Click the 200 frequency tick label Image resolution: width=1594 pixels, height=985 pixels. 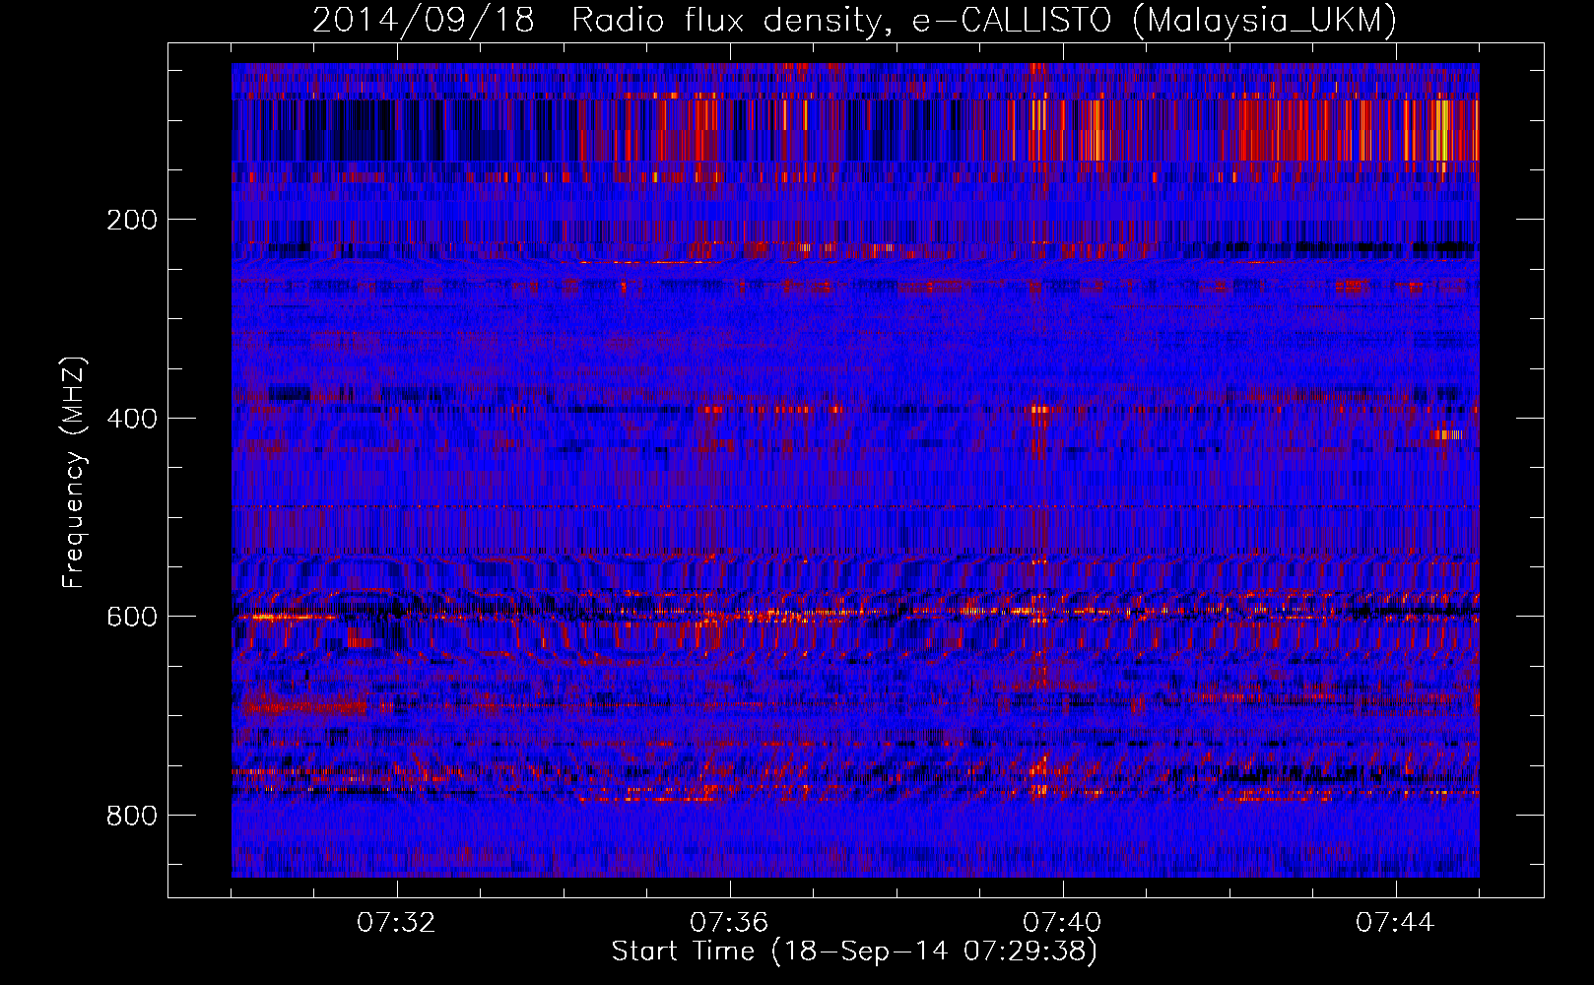coord(131,220)
